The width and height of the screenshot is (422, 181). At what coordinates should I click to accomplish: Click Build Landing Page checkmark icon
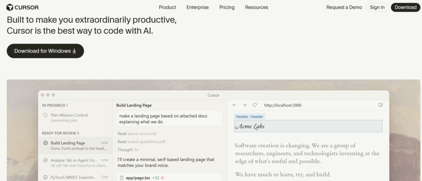(x=45, y=143)
